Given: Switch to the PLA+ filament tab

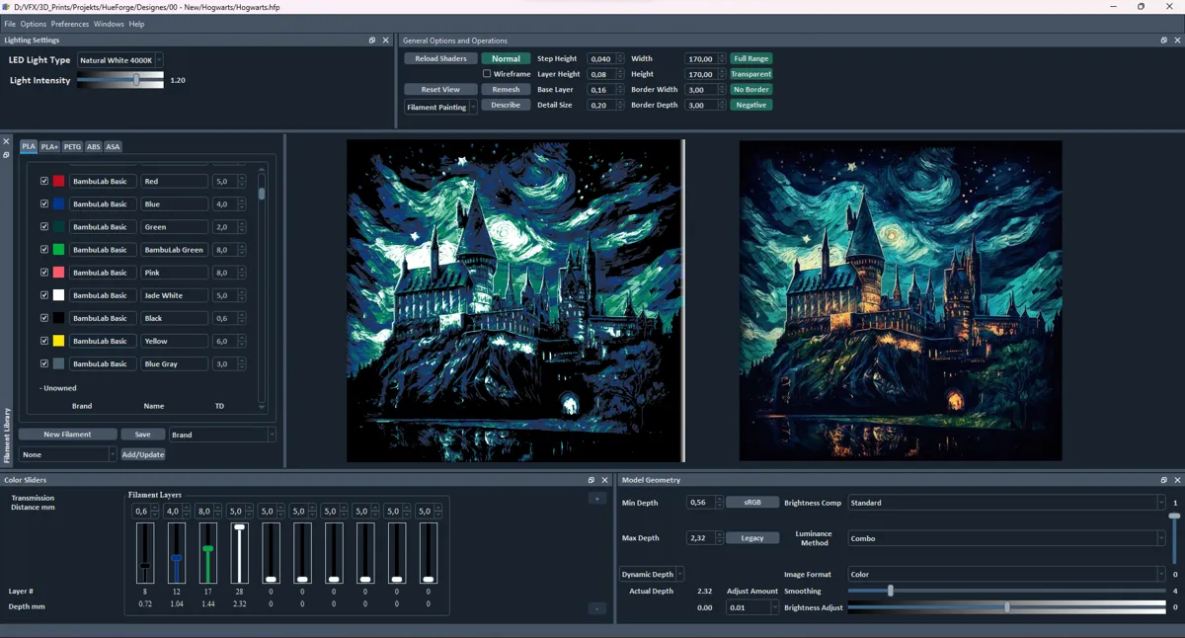Looking at the screenshot, I should (49, 147).
